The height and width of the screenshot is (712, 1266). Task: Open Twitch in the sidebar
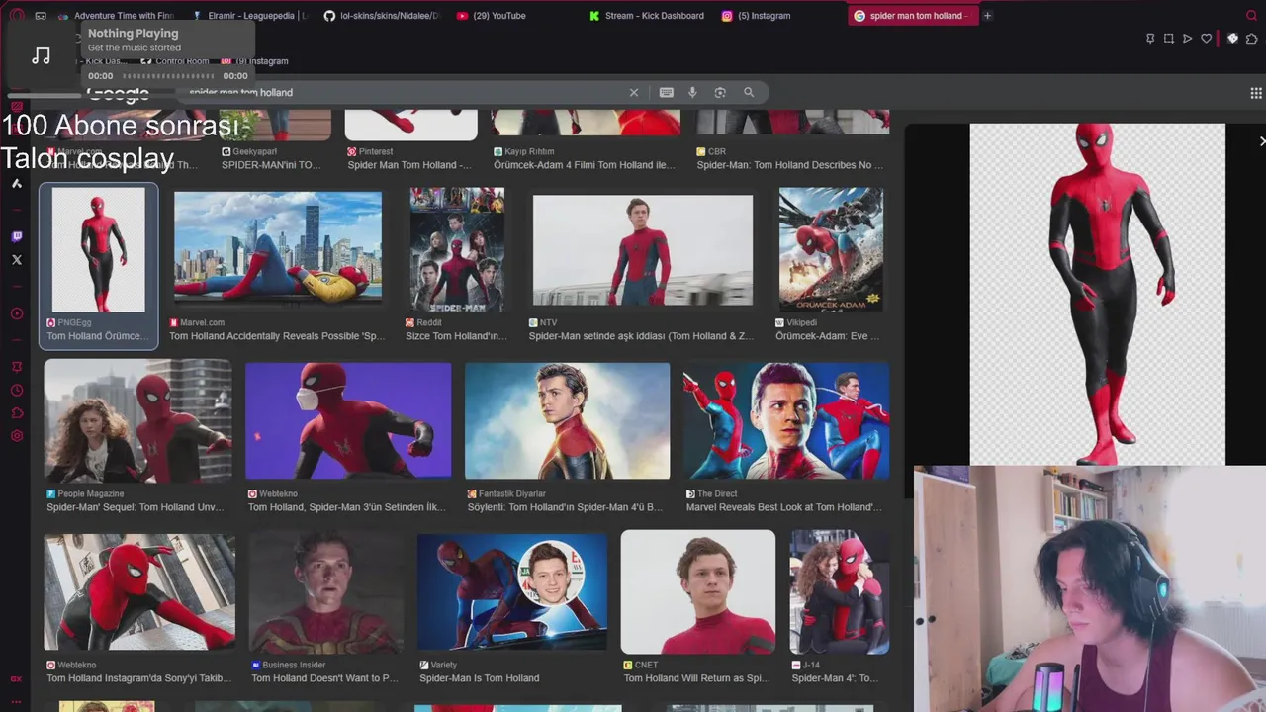pyautogui.click(x=16, y=236)
